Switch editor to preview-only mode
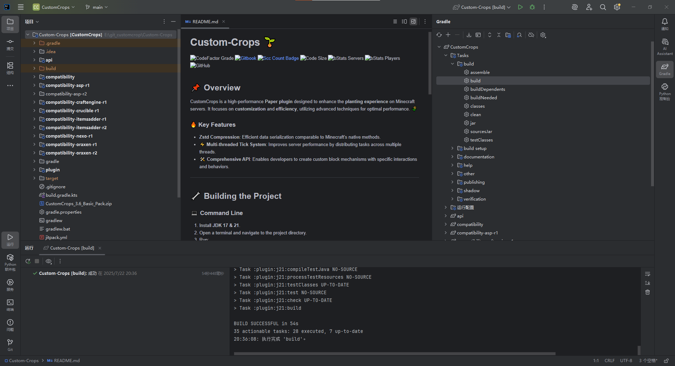Viewport: 675px width, 366px height. (x=413, y=21)
